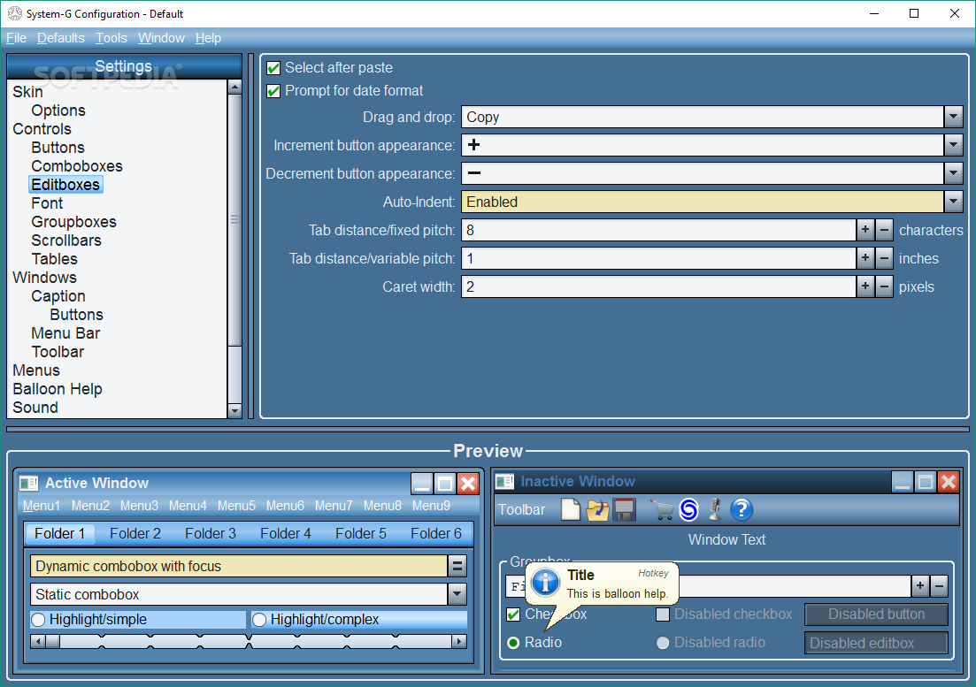Open the Window menu
Screen dimensions: 976x687
click(161, 38)
